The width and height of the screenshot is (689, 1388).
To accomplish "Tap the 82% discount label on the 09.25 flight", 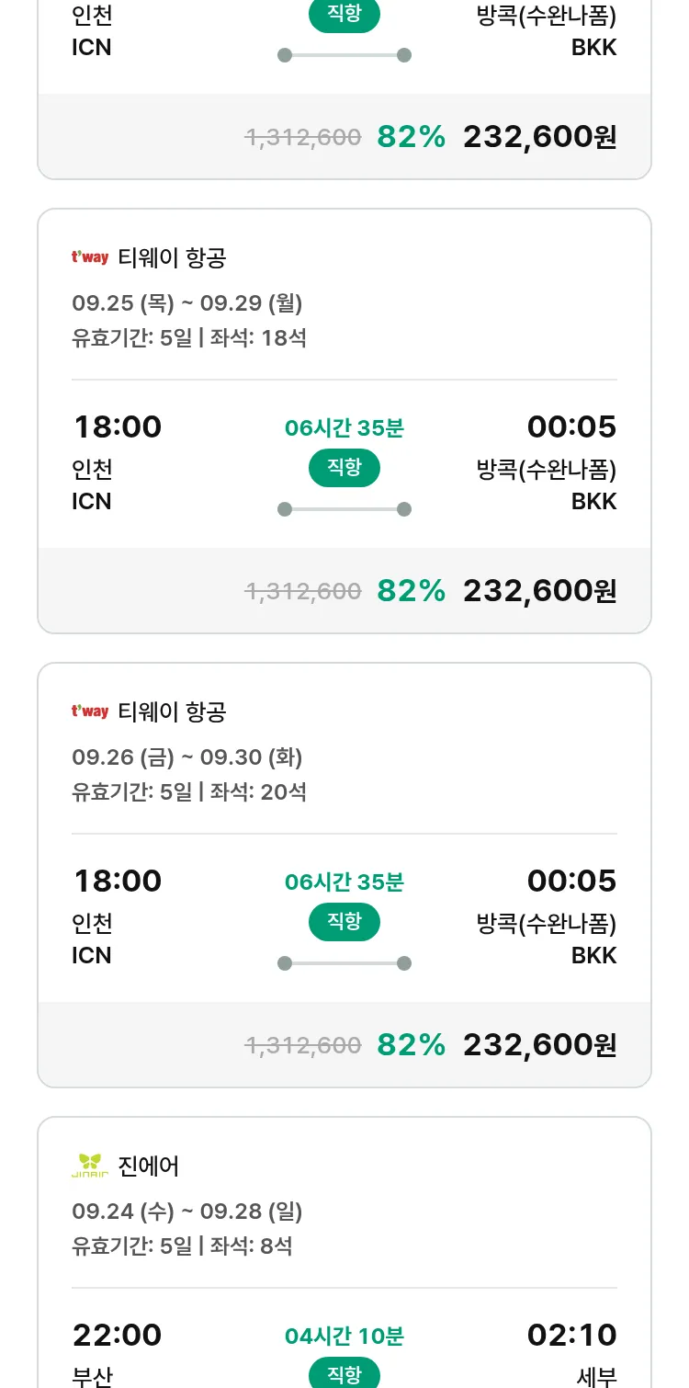I will coord(411,591).
